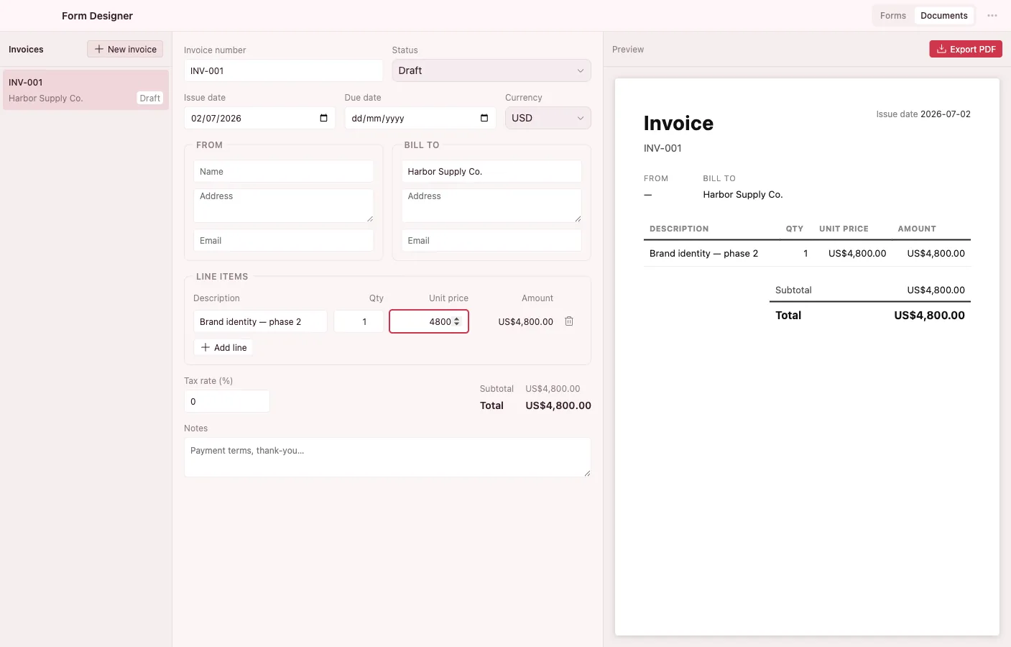Image resolution: width=1011 pixels, height=647 pixels.
Task: Create a new invoice
Action: coord(125,49)
